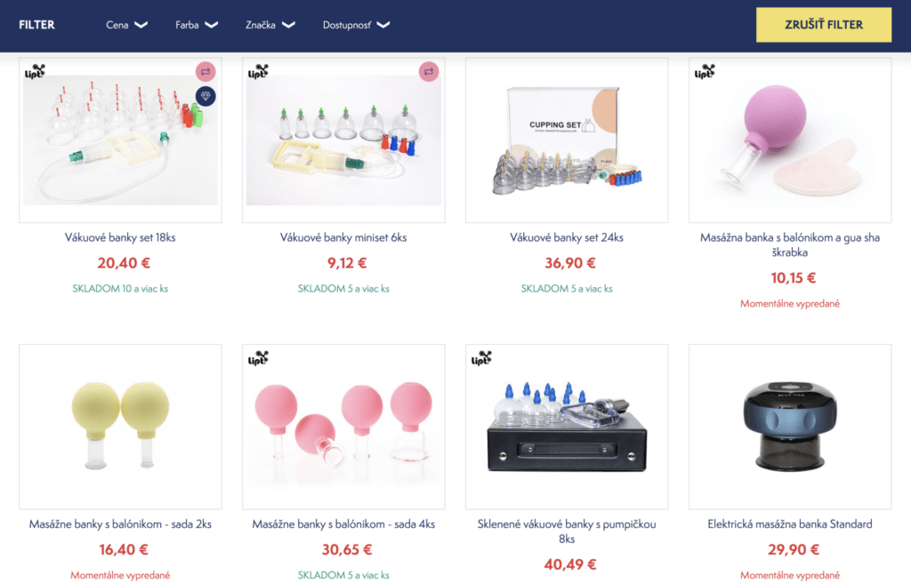Expand the Cena filter dropdown
The image size is (911, 583).
pyautogui.click(x=126, y=25)
